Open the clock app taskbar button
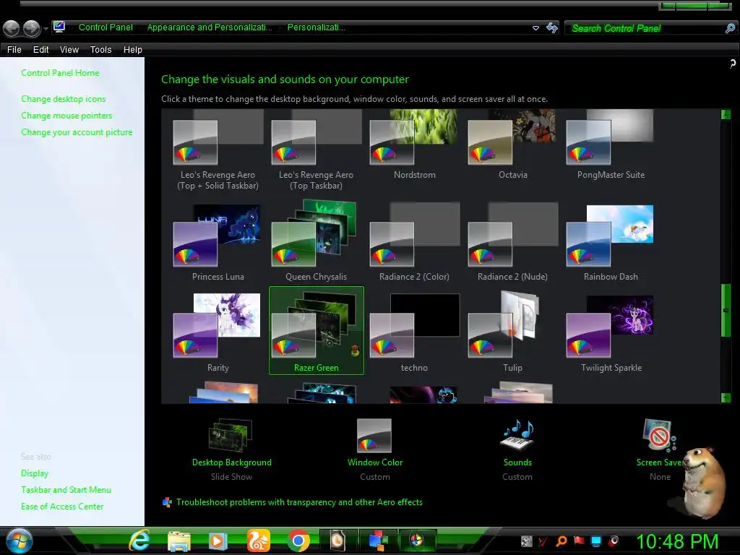Screen dimensions: 740x555 (337, 541)
